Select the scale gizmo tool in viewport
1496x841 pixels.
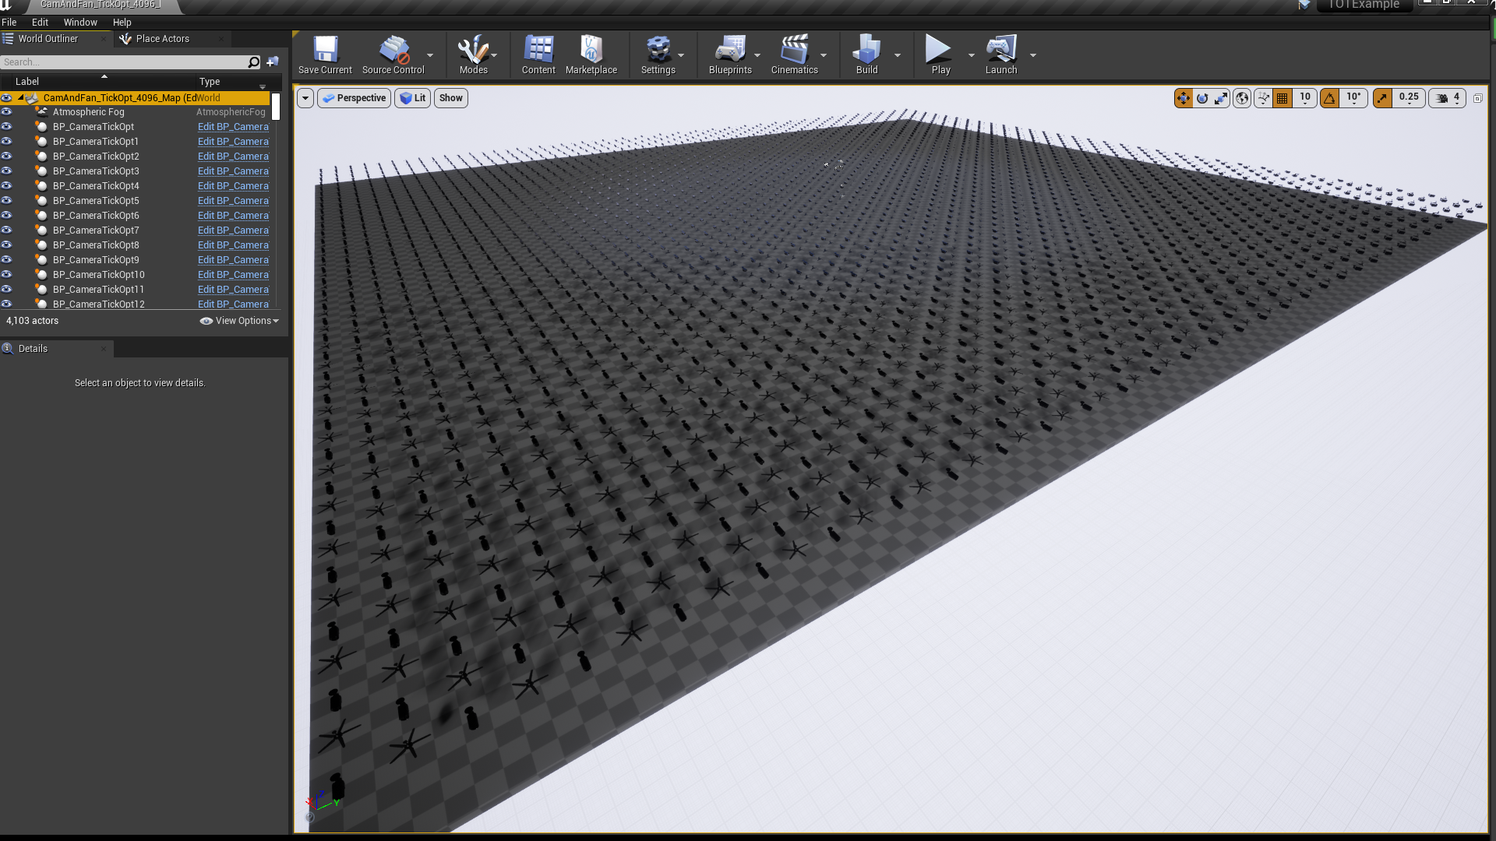coord(1221,98)
